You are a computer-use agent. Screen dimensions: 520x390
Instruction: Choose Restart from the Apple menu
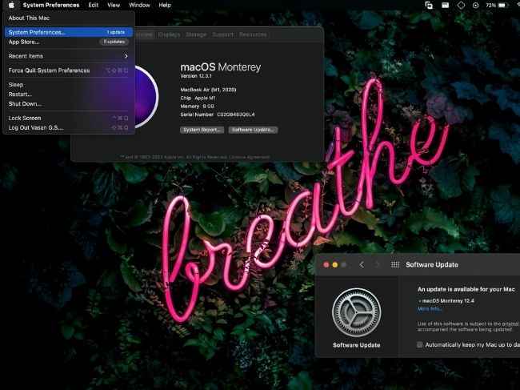pyautogui.click(x=69, y=94)
